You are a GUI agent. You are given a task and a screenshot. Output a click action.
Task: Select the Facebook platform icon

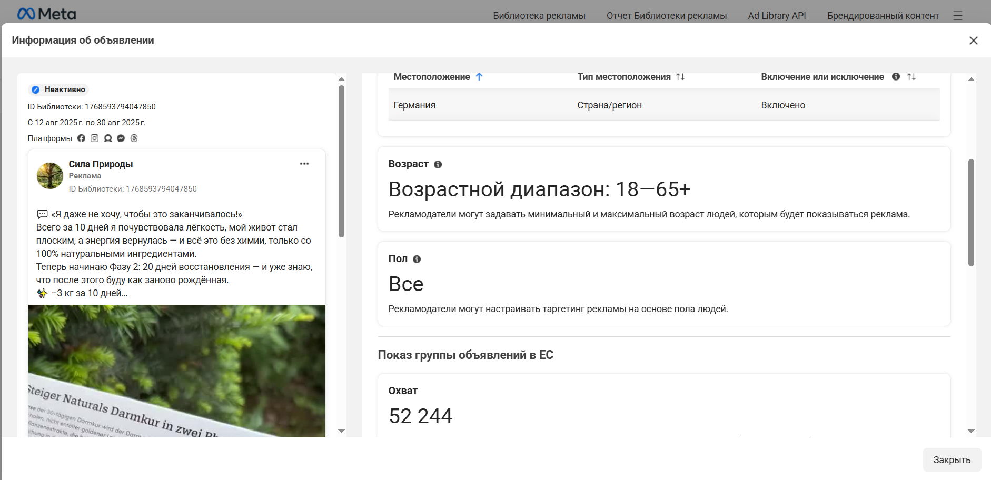click(82, 138)
